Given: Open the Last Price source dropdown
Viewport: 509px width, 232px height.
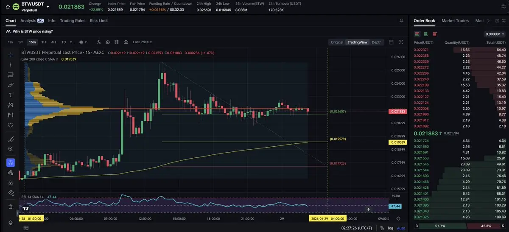Looking at the screenshot, I should click(142, 42).
